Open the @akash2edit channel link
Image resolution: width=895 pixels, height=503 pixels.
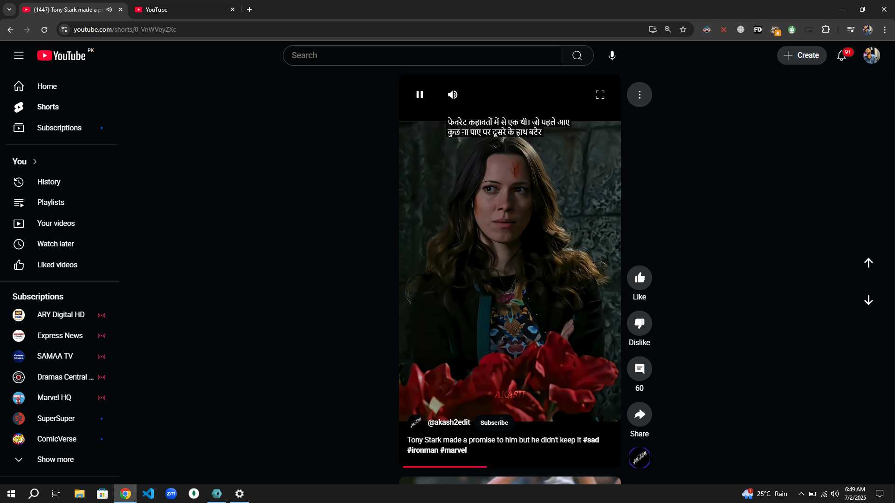pos(449,422)
